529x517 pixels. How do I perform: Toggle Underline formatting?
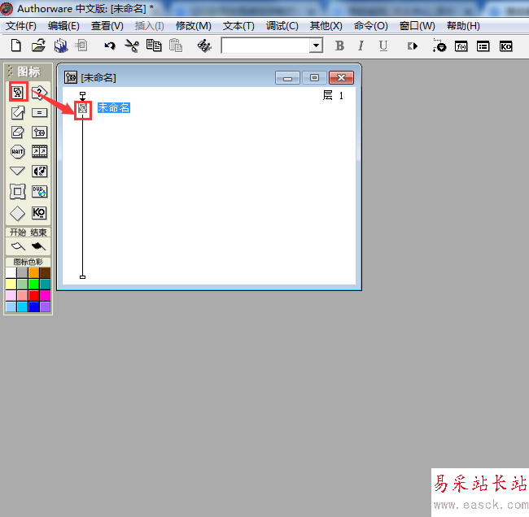pos(383,46)
